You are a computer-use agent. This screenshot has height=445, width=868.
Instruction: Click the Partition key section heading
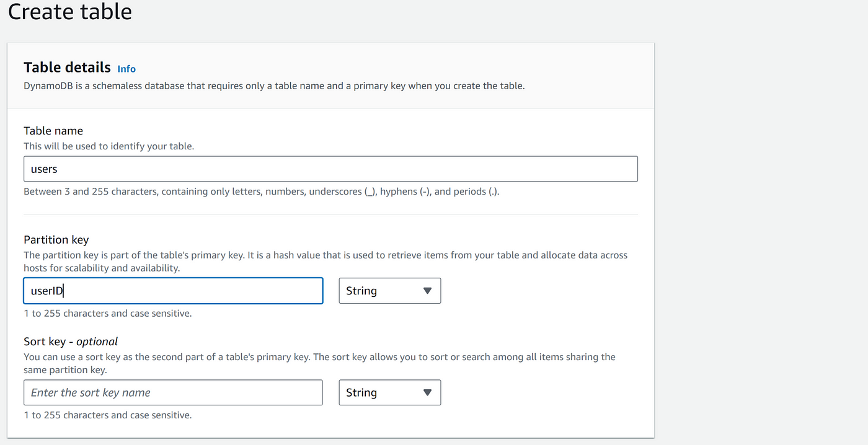pos(56,239)
